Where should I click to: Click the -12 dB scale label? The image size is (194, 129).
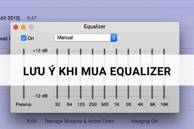pyautogui.click(x=41, y=96)
